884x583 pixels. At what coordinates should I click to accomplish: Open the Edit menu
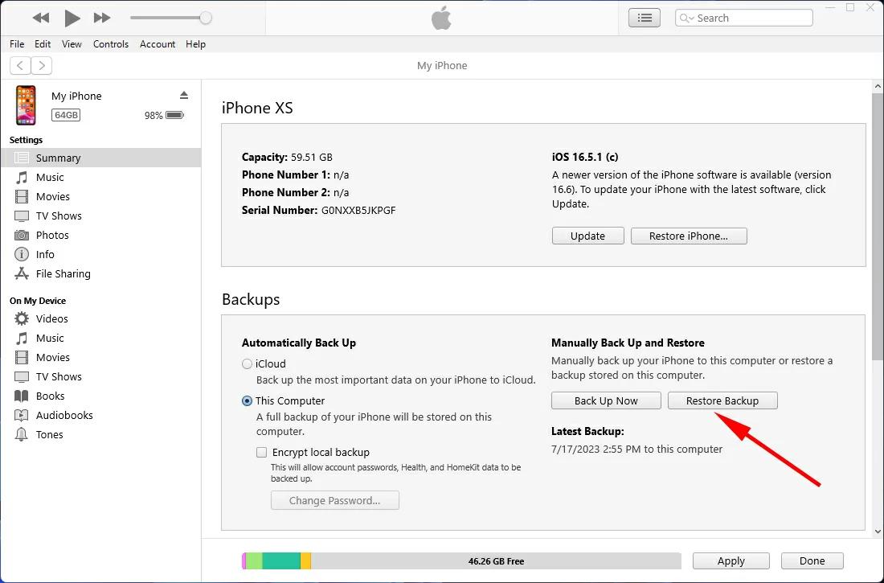(43, 44)
